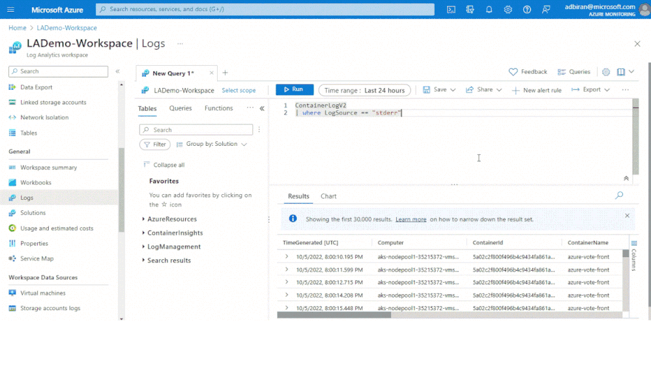
Task: Open portal settings gear in top bar
Action: pyautogui.click(x=508, y=10)
